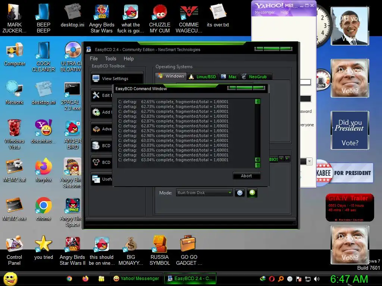Click the Did you President Vote gadget
Screen dimensions: 382x286
(350, 130)
